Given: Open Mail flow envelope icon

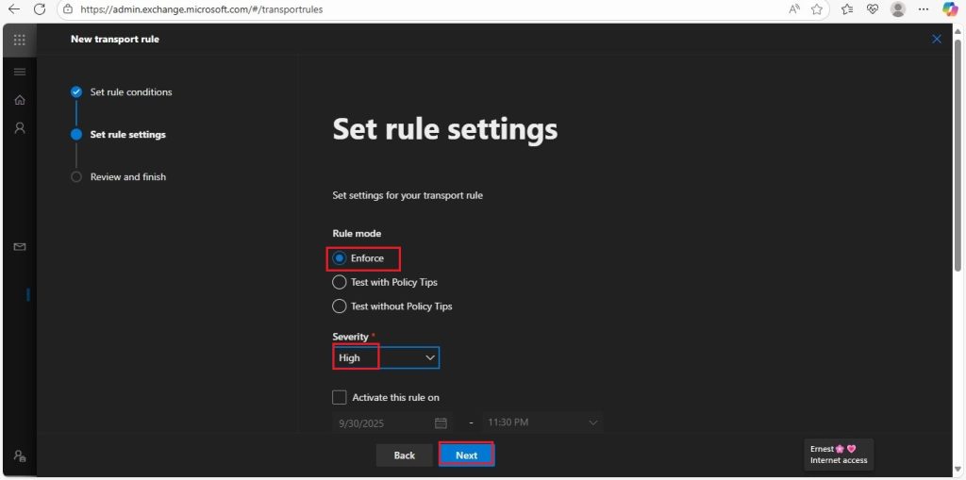Looking at the screenshot, I should pyautogui.click(x=20, y=247).
